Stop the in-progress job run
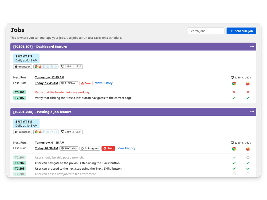The height and width of the screenshot is (200, 267). [x=108, y=149]
